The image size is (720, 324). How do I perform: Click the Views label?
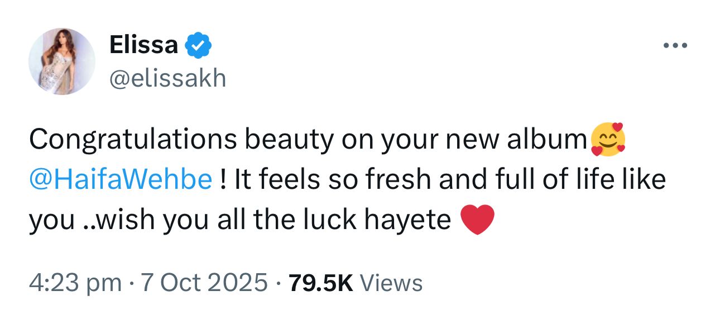[391, 283]
